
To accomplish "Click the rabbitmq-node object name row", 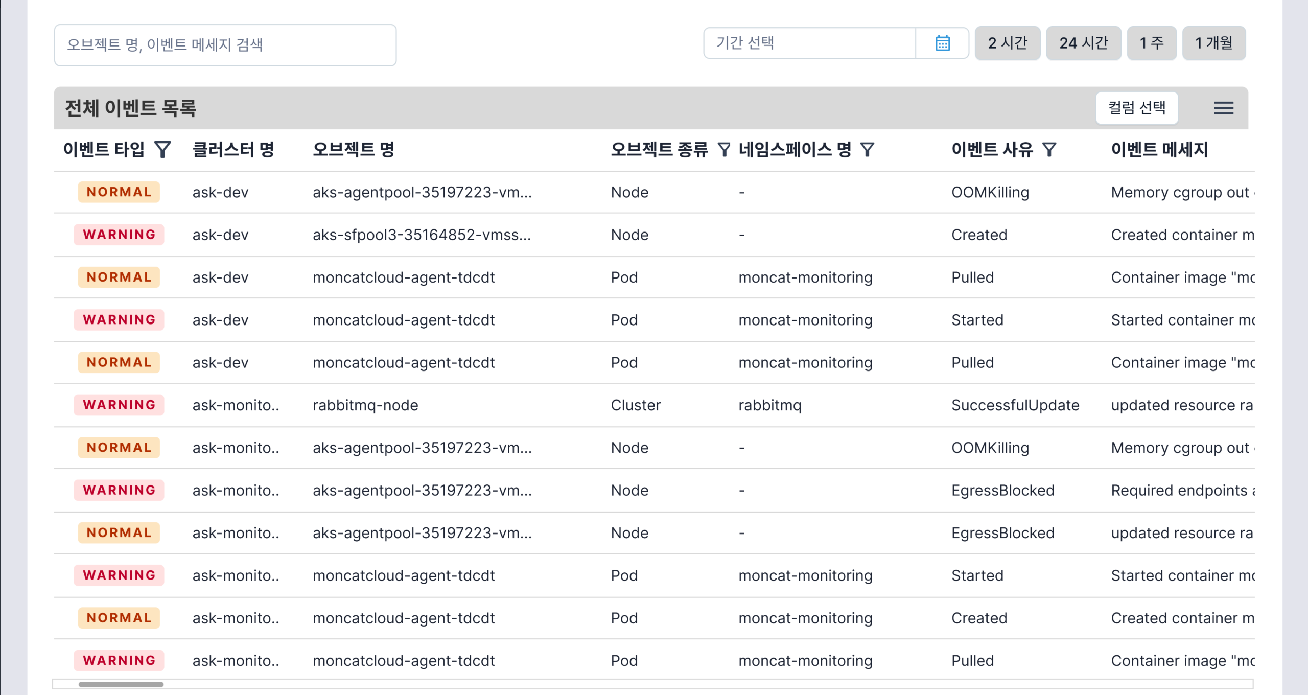I will click(365, 405).
